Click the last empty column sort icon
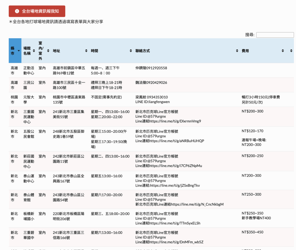 [291, 51]
